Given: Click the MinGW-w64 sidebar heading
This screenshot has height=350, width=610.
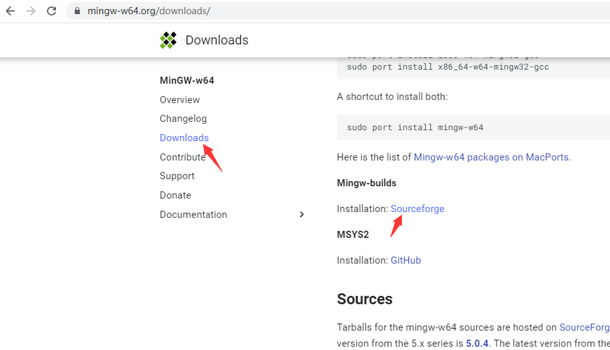Looking at the screenshot, I should click(x=187, y=81).
